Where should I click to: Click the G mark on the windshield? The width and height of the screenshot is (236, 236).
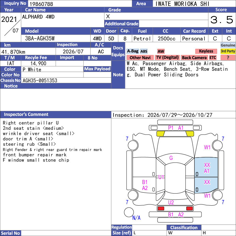(x=171, y=158)
